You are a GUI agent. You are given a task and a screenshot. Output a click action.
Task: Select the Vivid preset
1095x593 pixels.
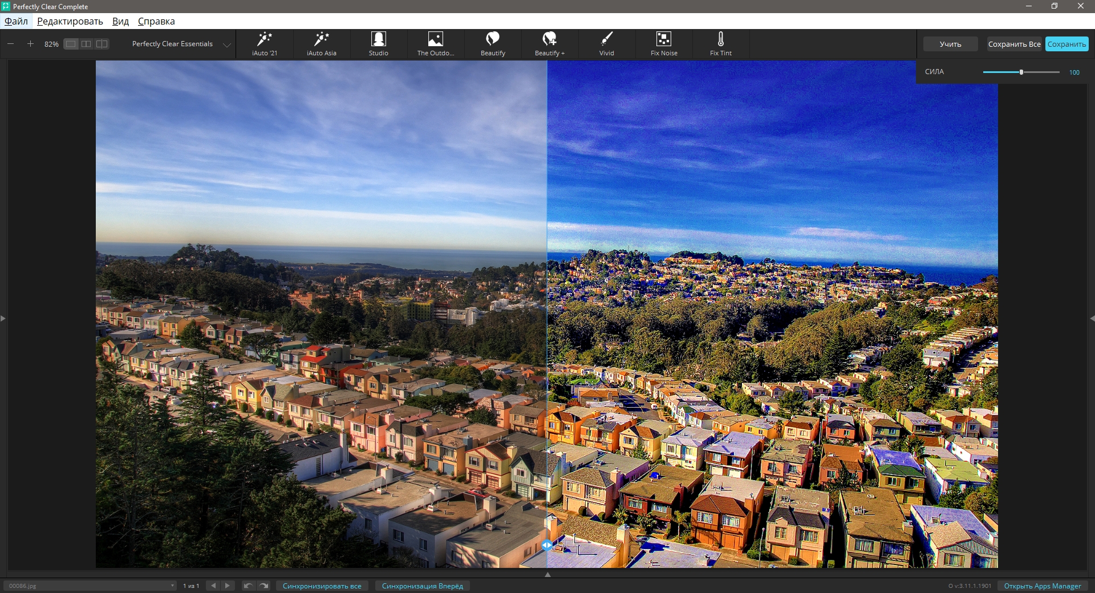pos(607,44)
